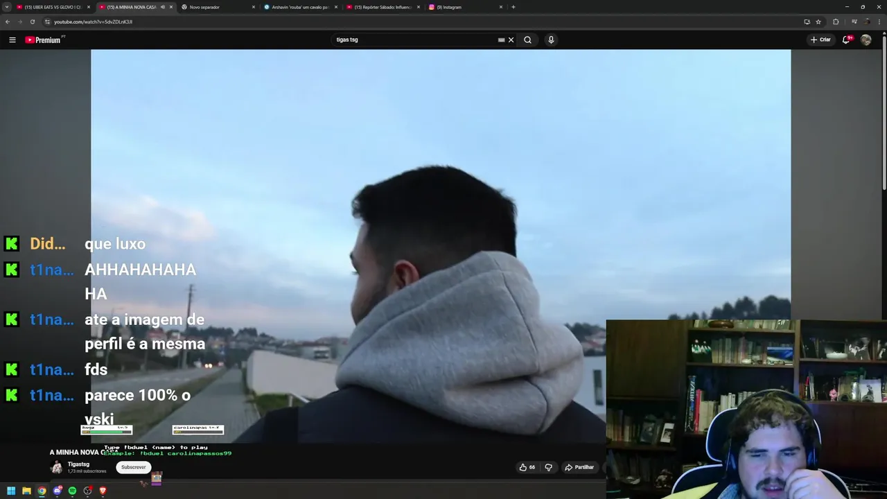The image size is (887, 499).
Task: Run search with the magnifier button
Action: tap(527, 40)
